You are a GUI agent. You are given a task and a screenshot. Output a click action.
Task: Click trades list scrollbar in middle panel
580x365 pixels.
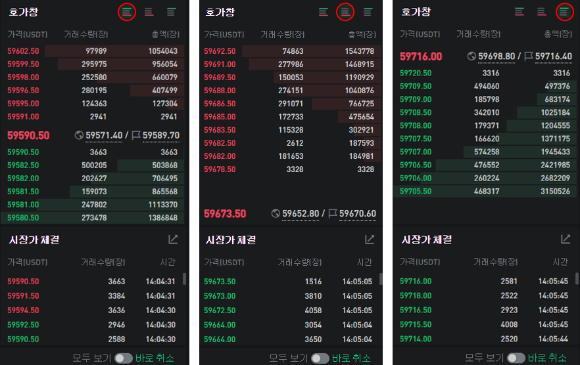pyautogui.click(x=381, y=279)
